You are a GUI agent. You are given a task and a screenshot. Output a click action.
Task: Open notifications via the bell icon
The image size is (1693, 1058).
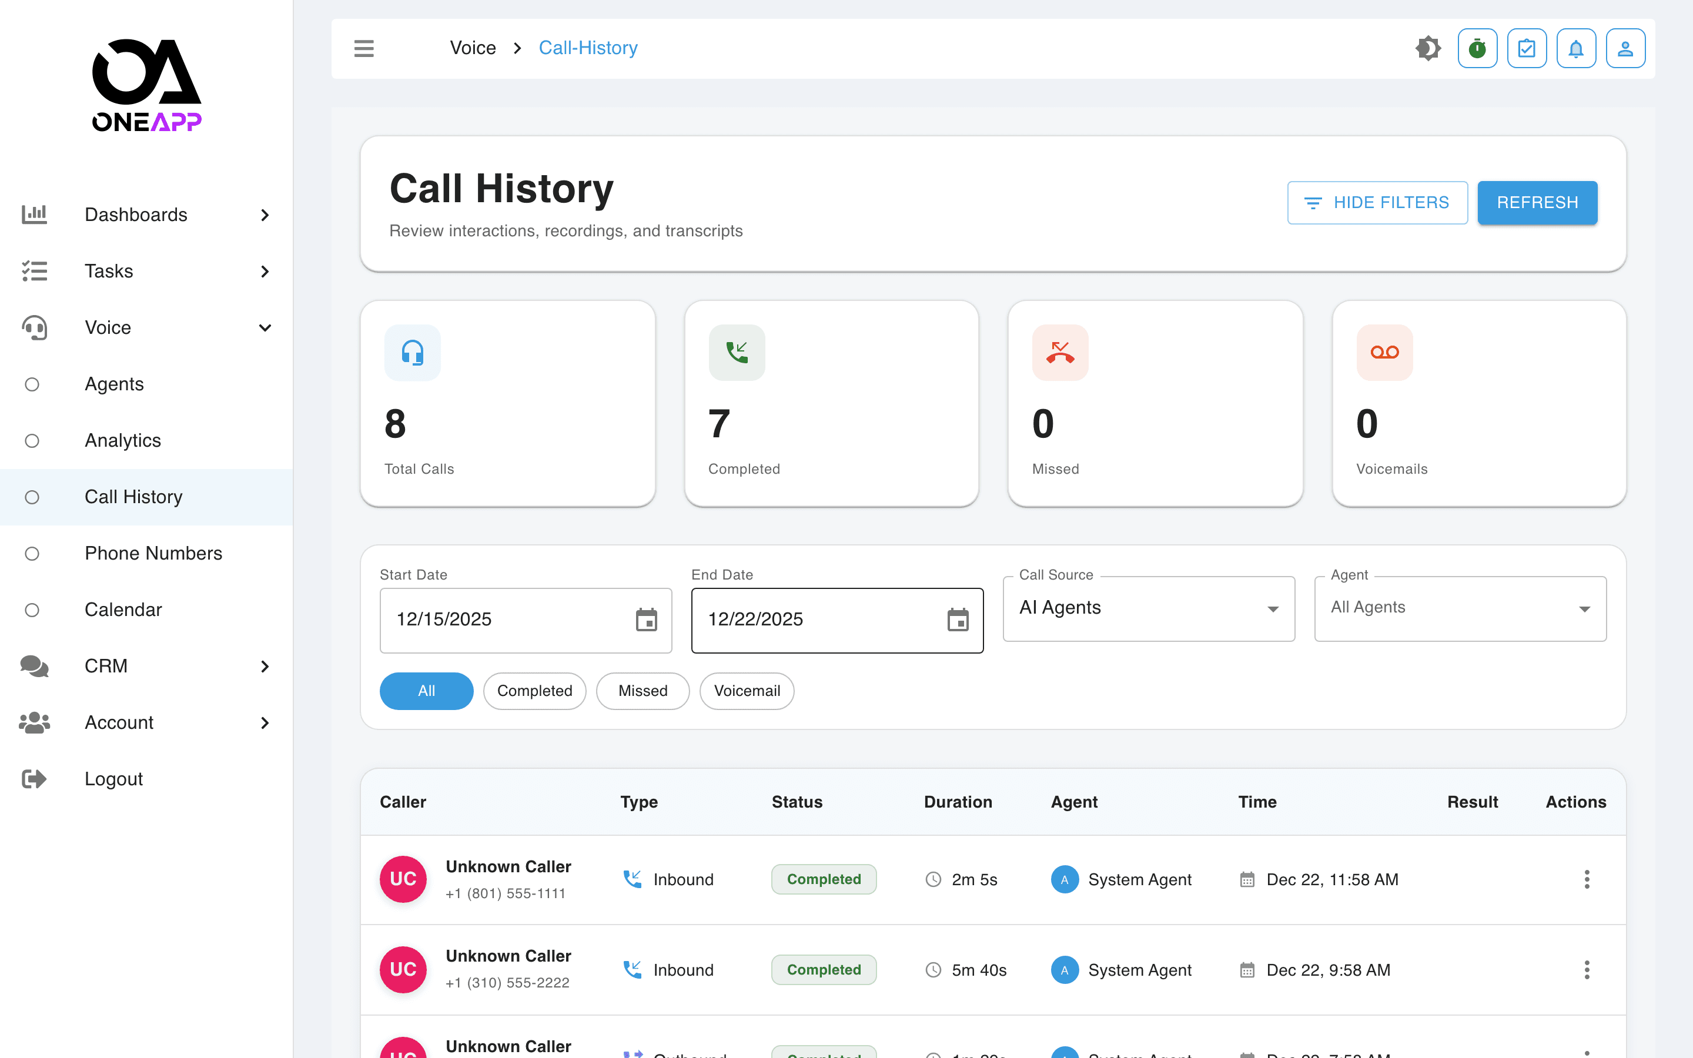tap(1576, 48)
